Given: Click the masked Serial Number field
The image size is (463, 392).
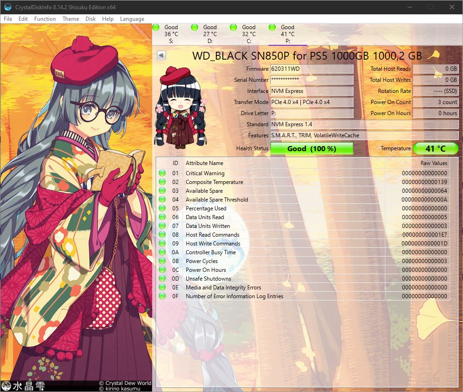Looking at the screenshot, I should point(312,80).
